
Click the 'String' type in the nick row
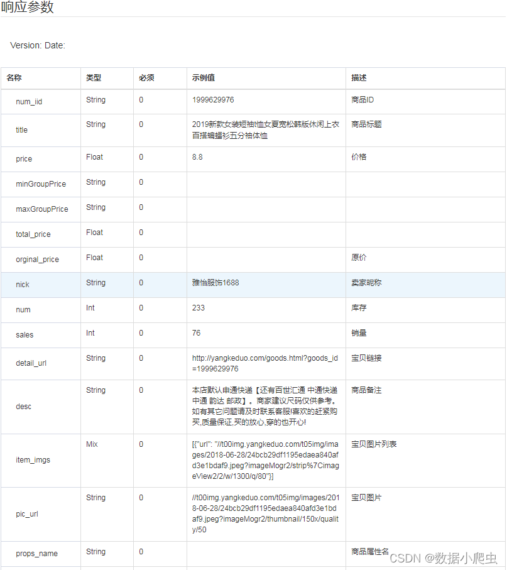tap(96, 283)
